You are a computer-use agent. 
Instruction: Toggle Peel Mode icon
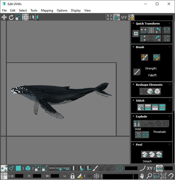click(152, 154)
